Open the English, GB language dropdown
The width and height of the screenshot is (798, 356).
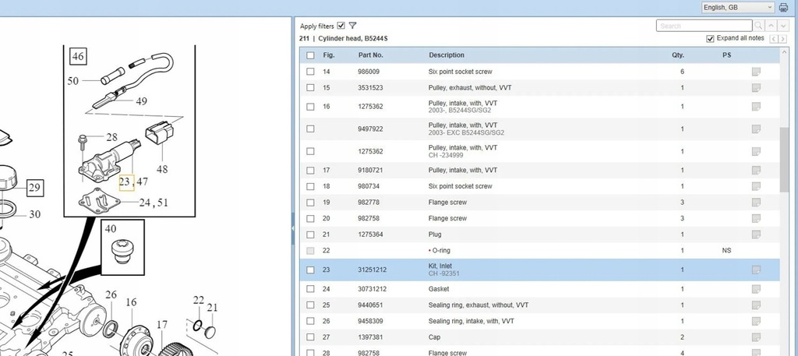[x=737, y=7]
